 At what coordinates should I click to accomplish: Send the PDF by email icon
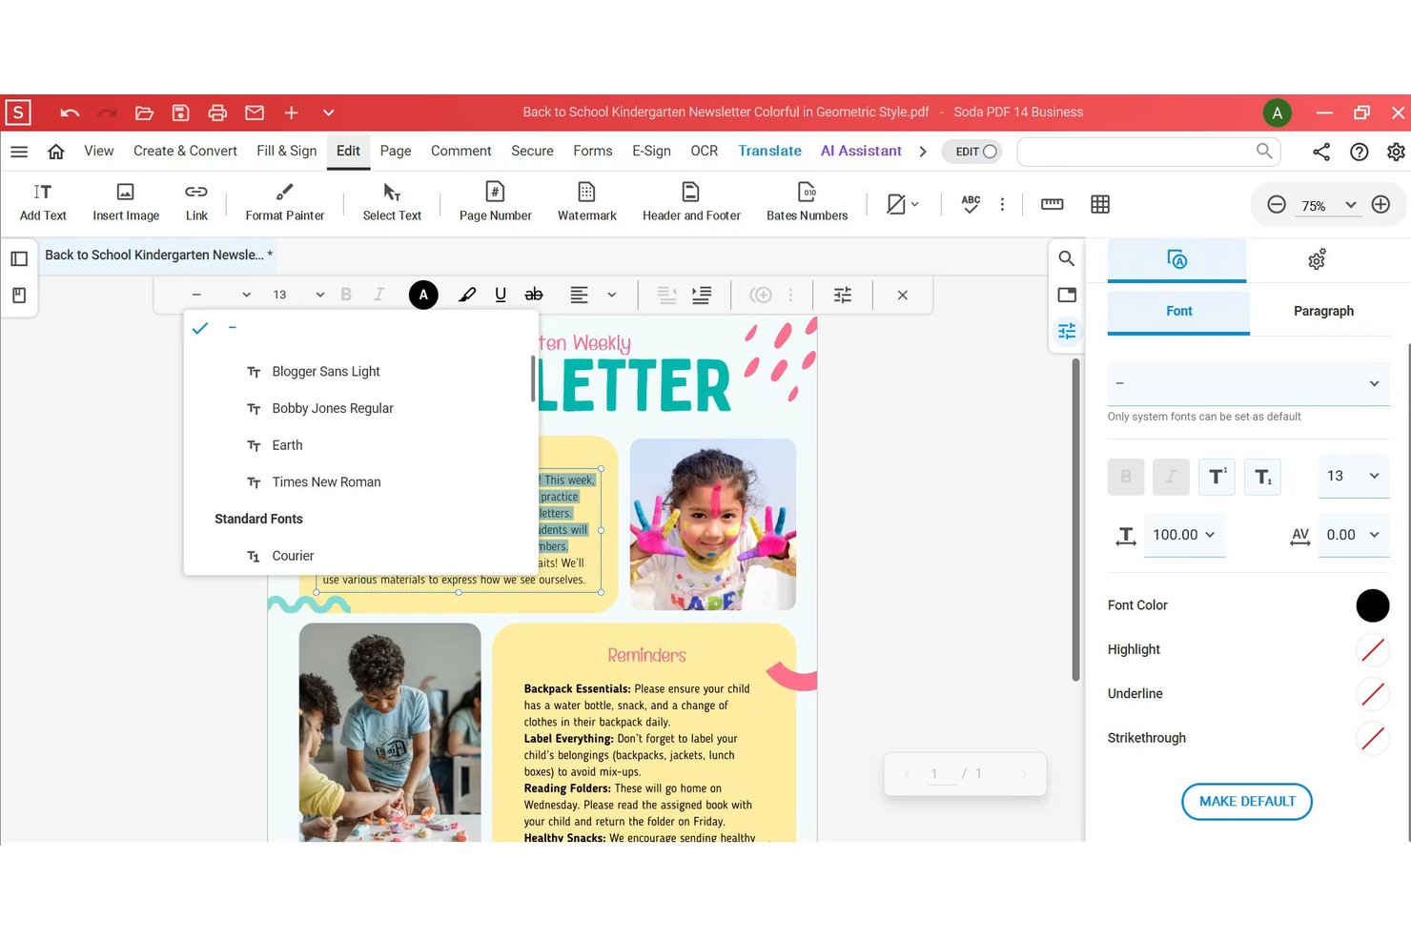click(255, 113)
